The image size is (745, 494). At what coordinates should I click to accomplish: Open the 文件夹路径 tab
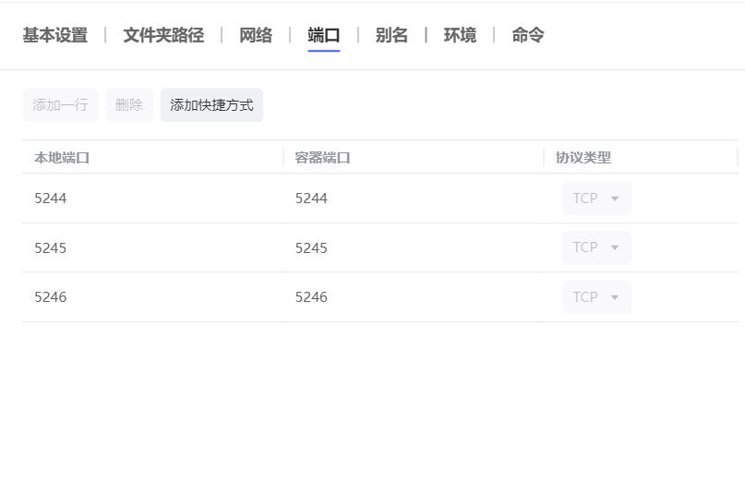point(163,35)
